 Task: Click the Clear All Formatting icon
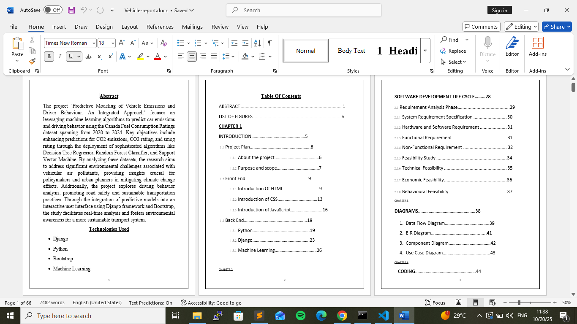click(164, 43)
